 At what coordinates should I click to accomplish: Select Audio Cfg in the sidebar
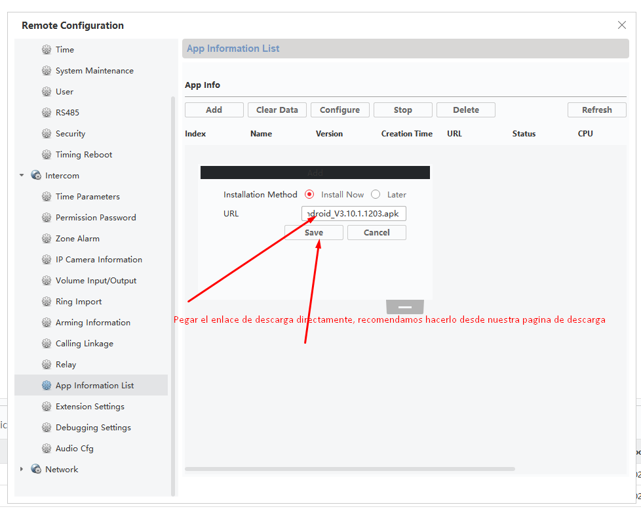[75, 449]
